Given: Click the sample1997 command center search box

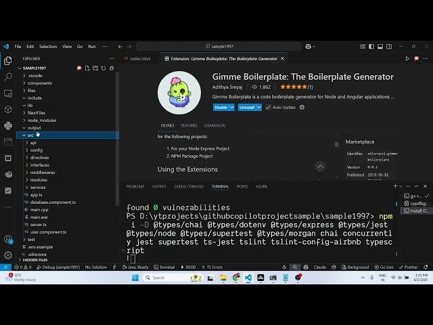Looking at the screenshot, I should point(219,47).
